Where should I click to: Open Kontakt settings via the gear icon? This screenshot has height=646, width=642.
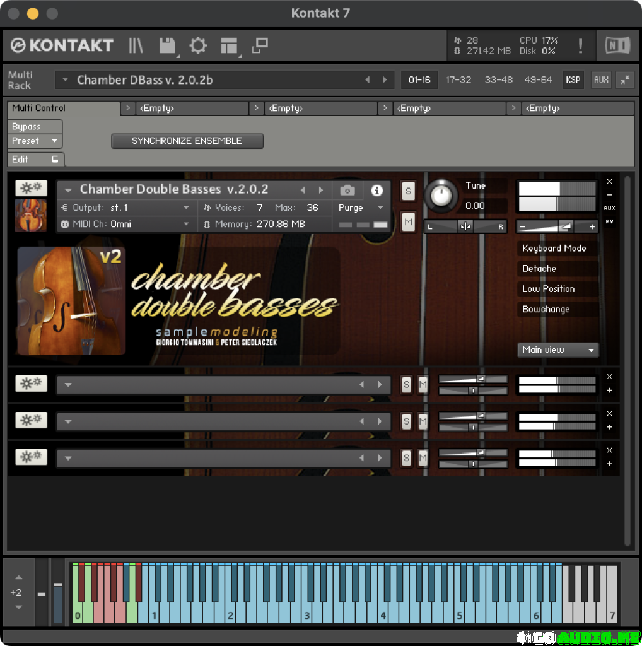pos(198,45)
